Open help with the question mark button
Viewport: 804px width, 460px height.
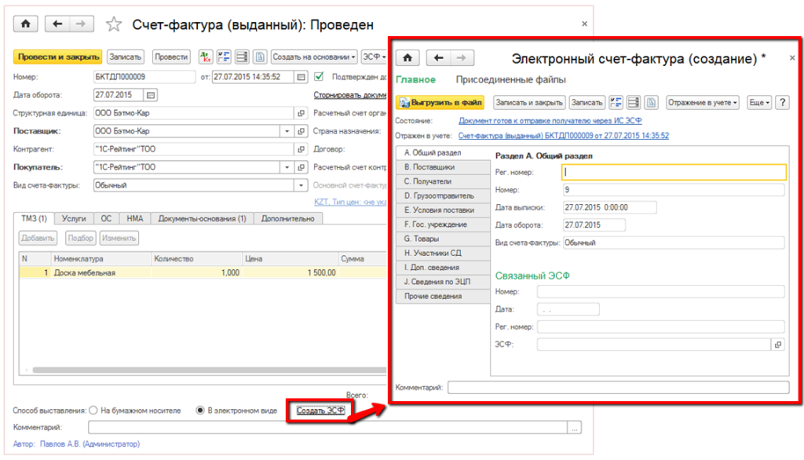pos(783,103)
